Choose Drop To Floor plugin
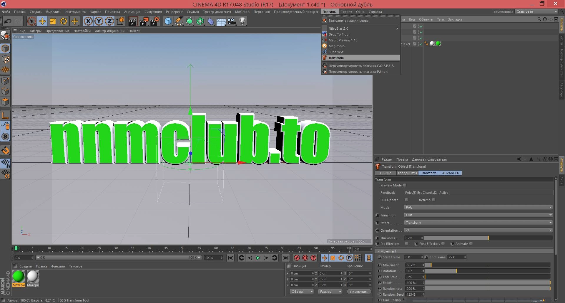The image size is (565, 303). 361,34
